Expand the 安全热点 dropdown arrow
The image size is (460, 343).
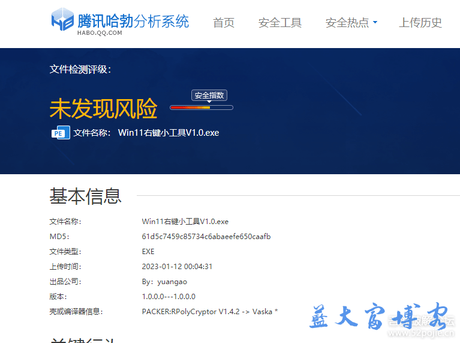coord(375,22)
